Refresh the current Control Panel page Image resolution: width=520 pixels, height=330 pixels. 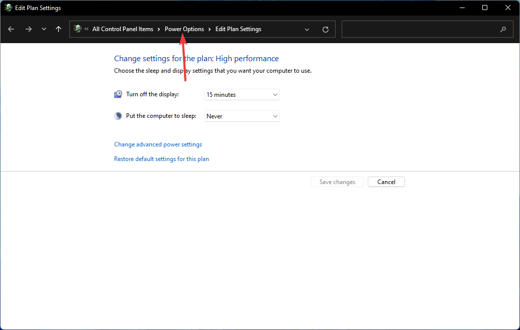[325, 29]
